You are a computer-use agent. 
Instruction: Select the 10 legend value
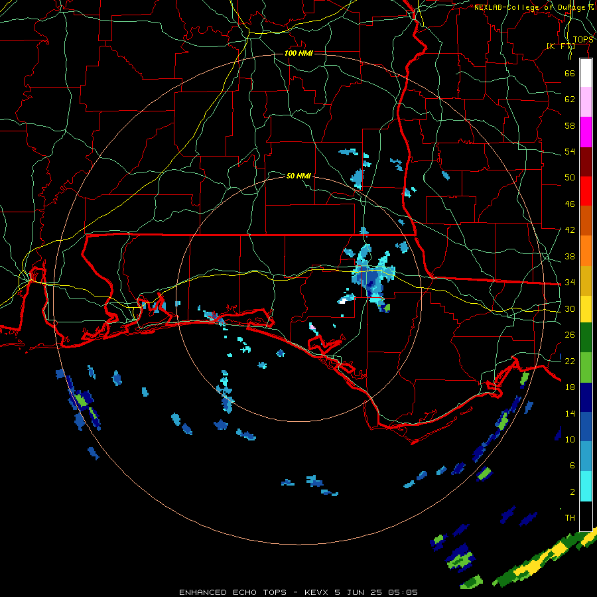pos(570,439)
